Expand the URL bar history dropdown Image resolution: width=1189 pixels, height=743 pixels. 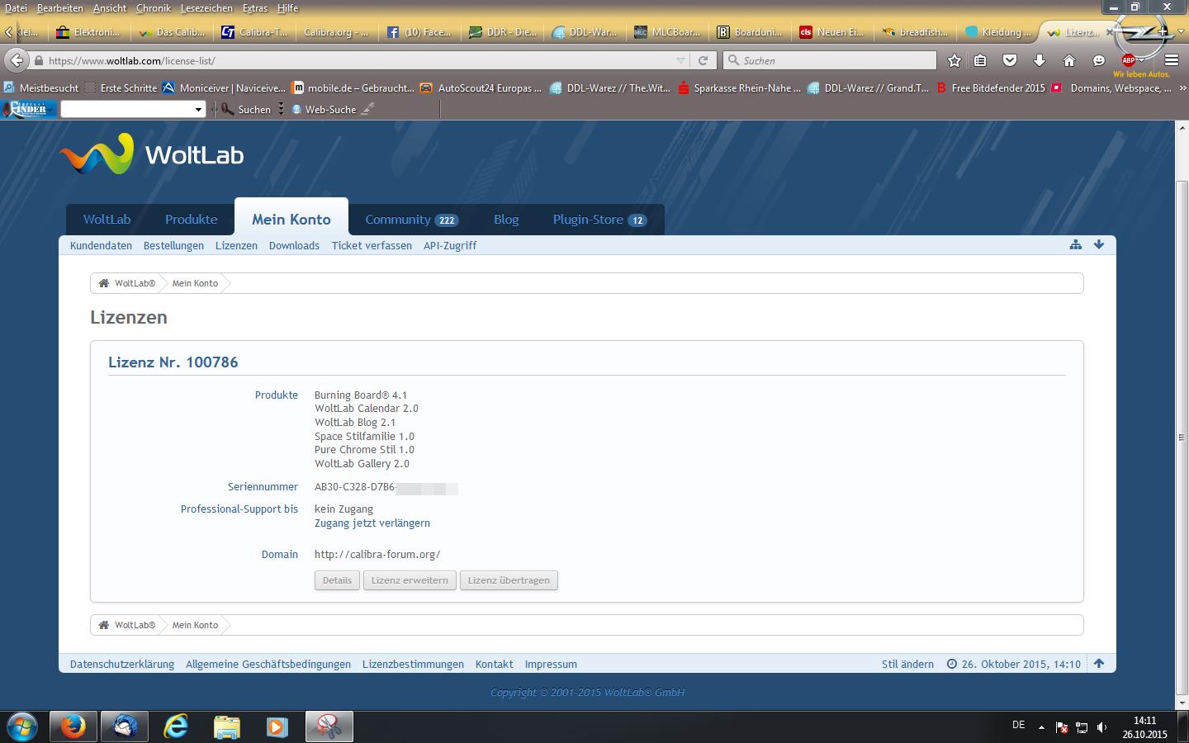tap(680, 60)
